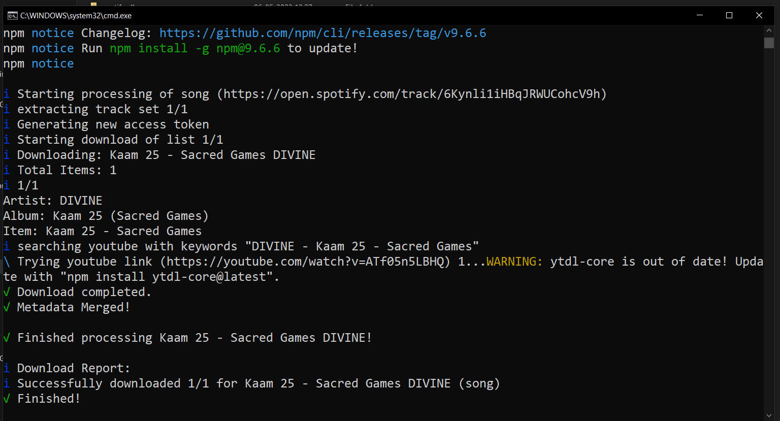The image size is (780, 421).
Task: Click the blue i beside Download Report
Action: (x=6, y=368)
